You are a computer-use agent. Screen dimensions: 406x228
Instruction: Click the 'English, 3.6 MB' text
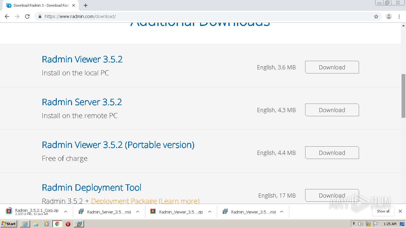point(276,67)
